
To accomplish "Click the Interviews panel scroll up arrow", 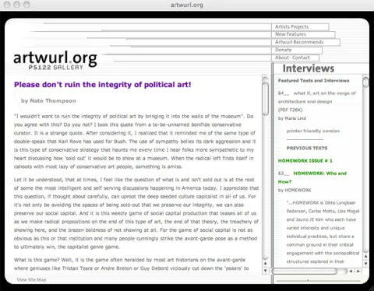I will coord(365,256).
